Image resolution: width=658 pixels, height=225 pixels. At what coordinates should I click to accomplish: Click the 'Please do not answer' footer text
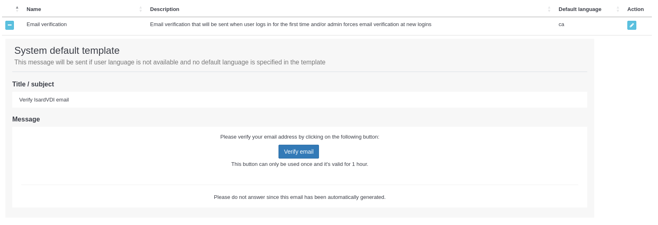click(x=299, y=197)
